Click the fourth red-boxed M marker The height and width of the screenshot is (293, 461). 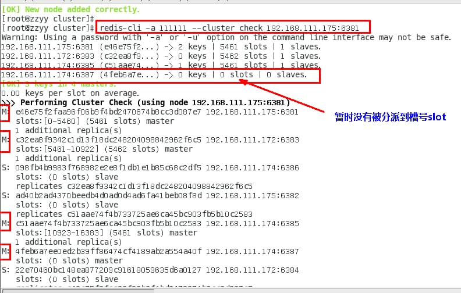pos(5,251)
